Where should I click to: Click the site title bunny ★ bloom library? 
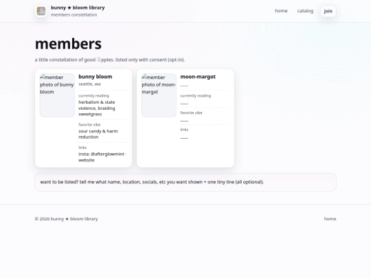click(x=78, y=8)
